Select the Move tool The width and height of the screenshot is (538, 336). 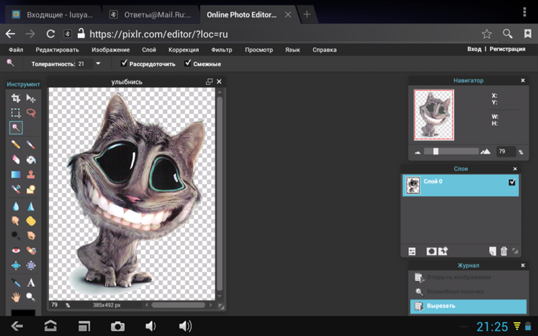tap(31, 98)
